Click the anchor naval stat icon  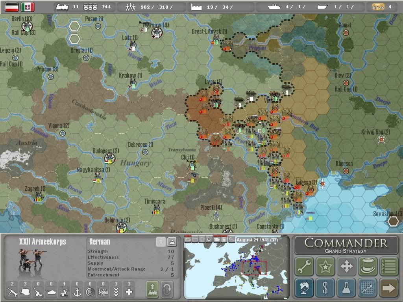tap(77, 292)
